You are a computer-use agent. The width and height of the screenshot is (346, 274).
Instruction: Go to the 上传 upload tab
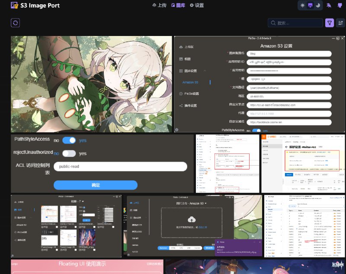pos(160,6)
